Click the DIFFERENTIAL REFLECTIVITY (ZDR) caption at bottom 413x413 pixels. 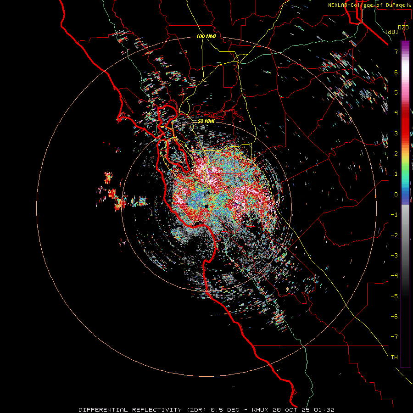pos(206,410)
